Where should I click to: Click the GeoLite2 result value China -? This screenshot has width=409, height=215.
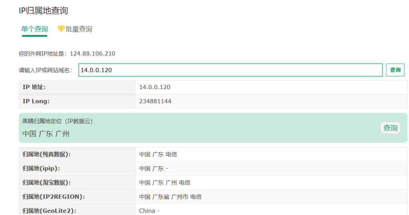tap(149, 211)
